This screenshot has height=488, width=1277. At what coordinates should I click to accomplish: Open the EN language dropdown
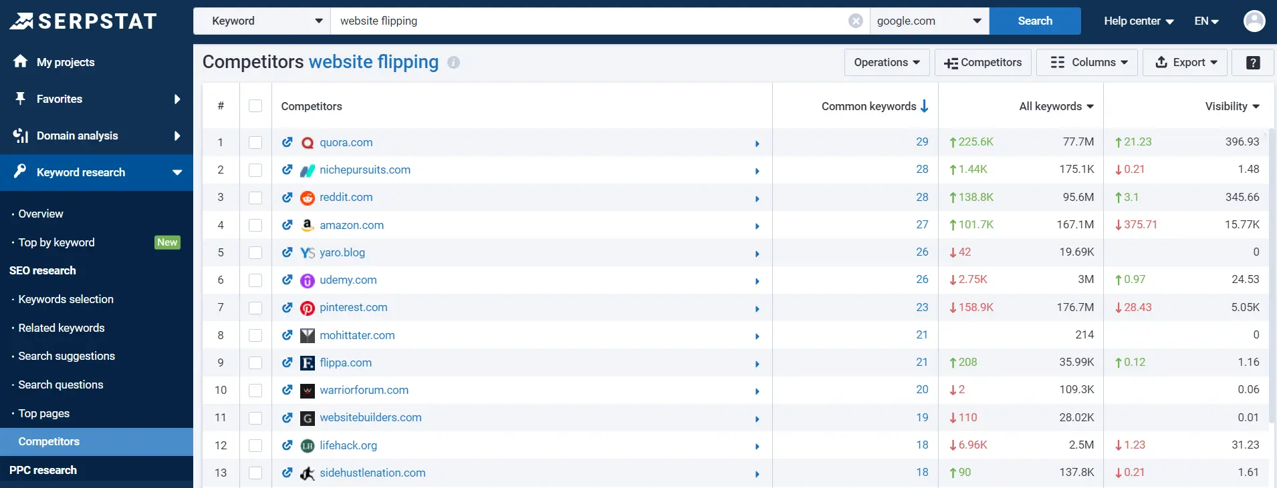point(1207,21)
